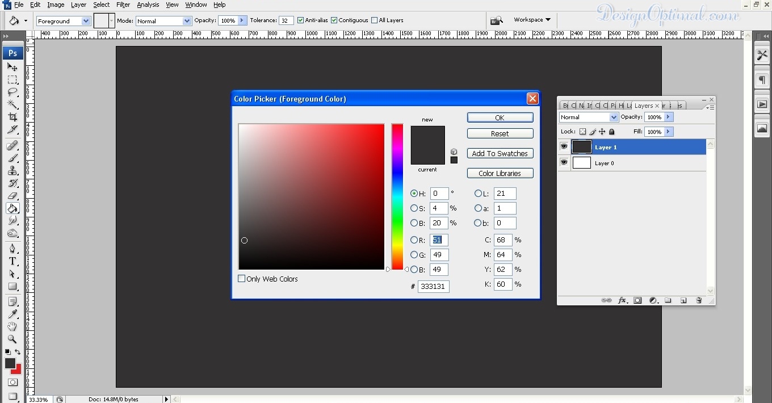
Task: Select the Hand tool
Action: tap(12, 327)
